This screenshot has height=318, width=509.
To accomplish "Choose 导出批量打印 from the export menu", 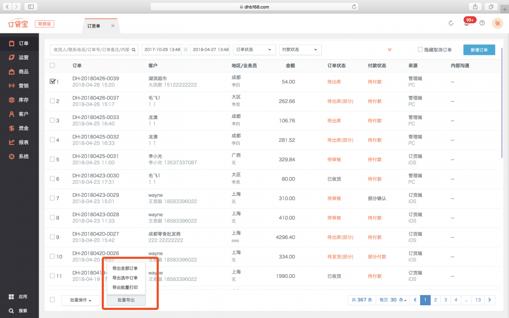I will pyautogui.click(x=125, y=287).
